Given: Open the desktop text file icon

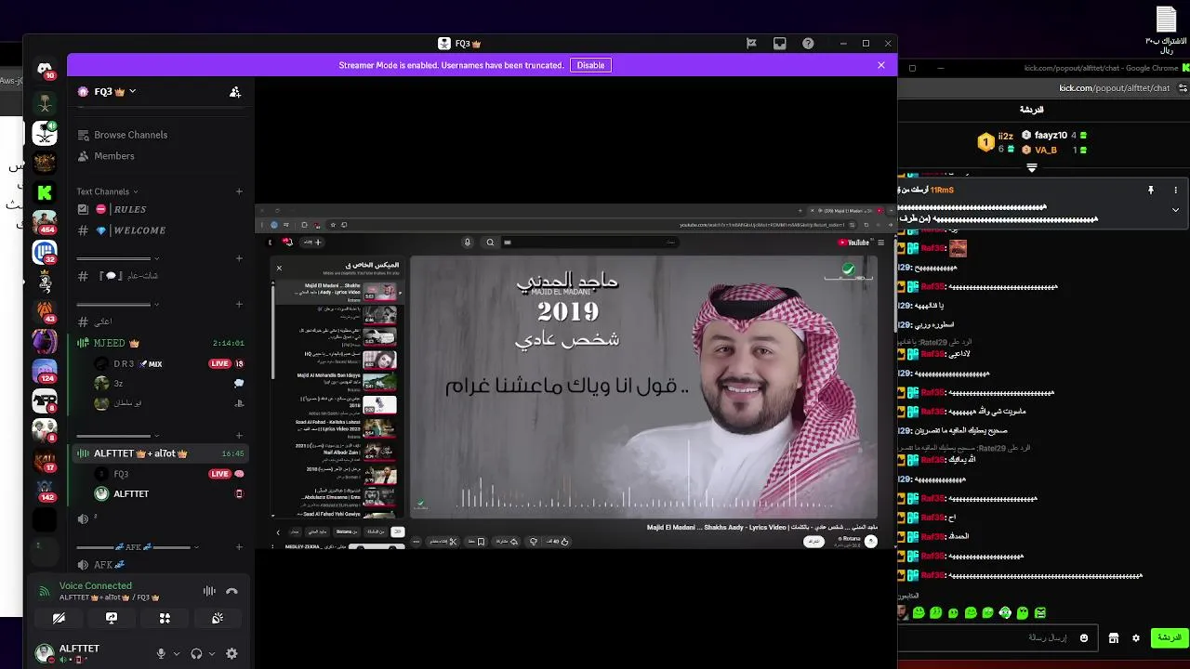Looking at the screenshot, I should tap(1166, 29).
